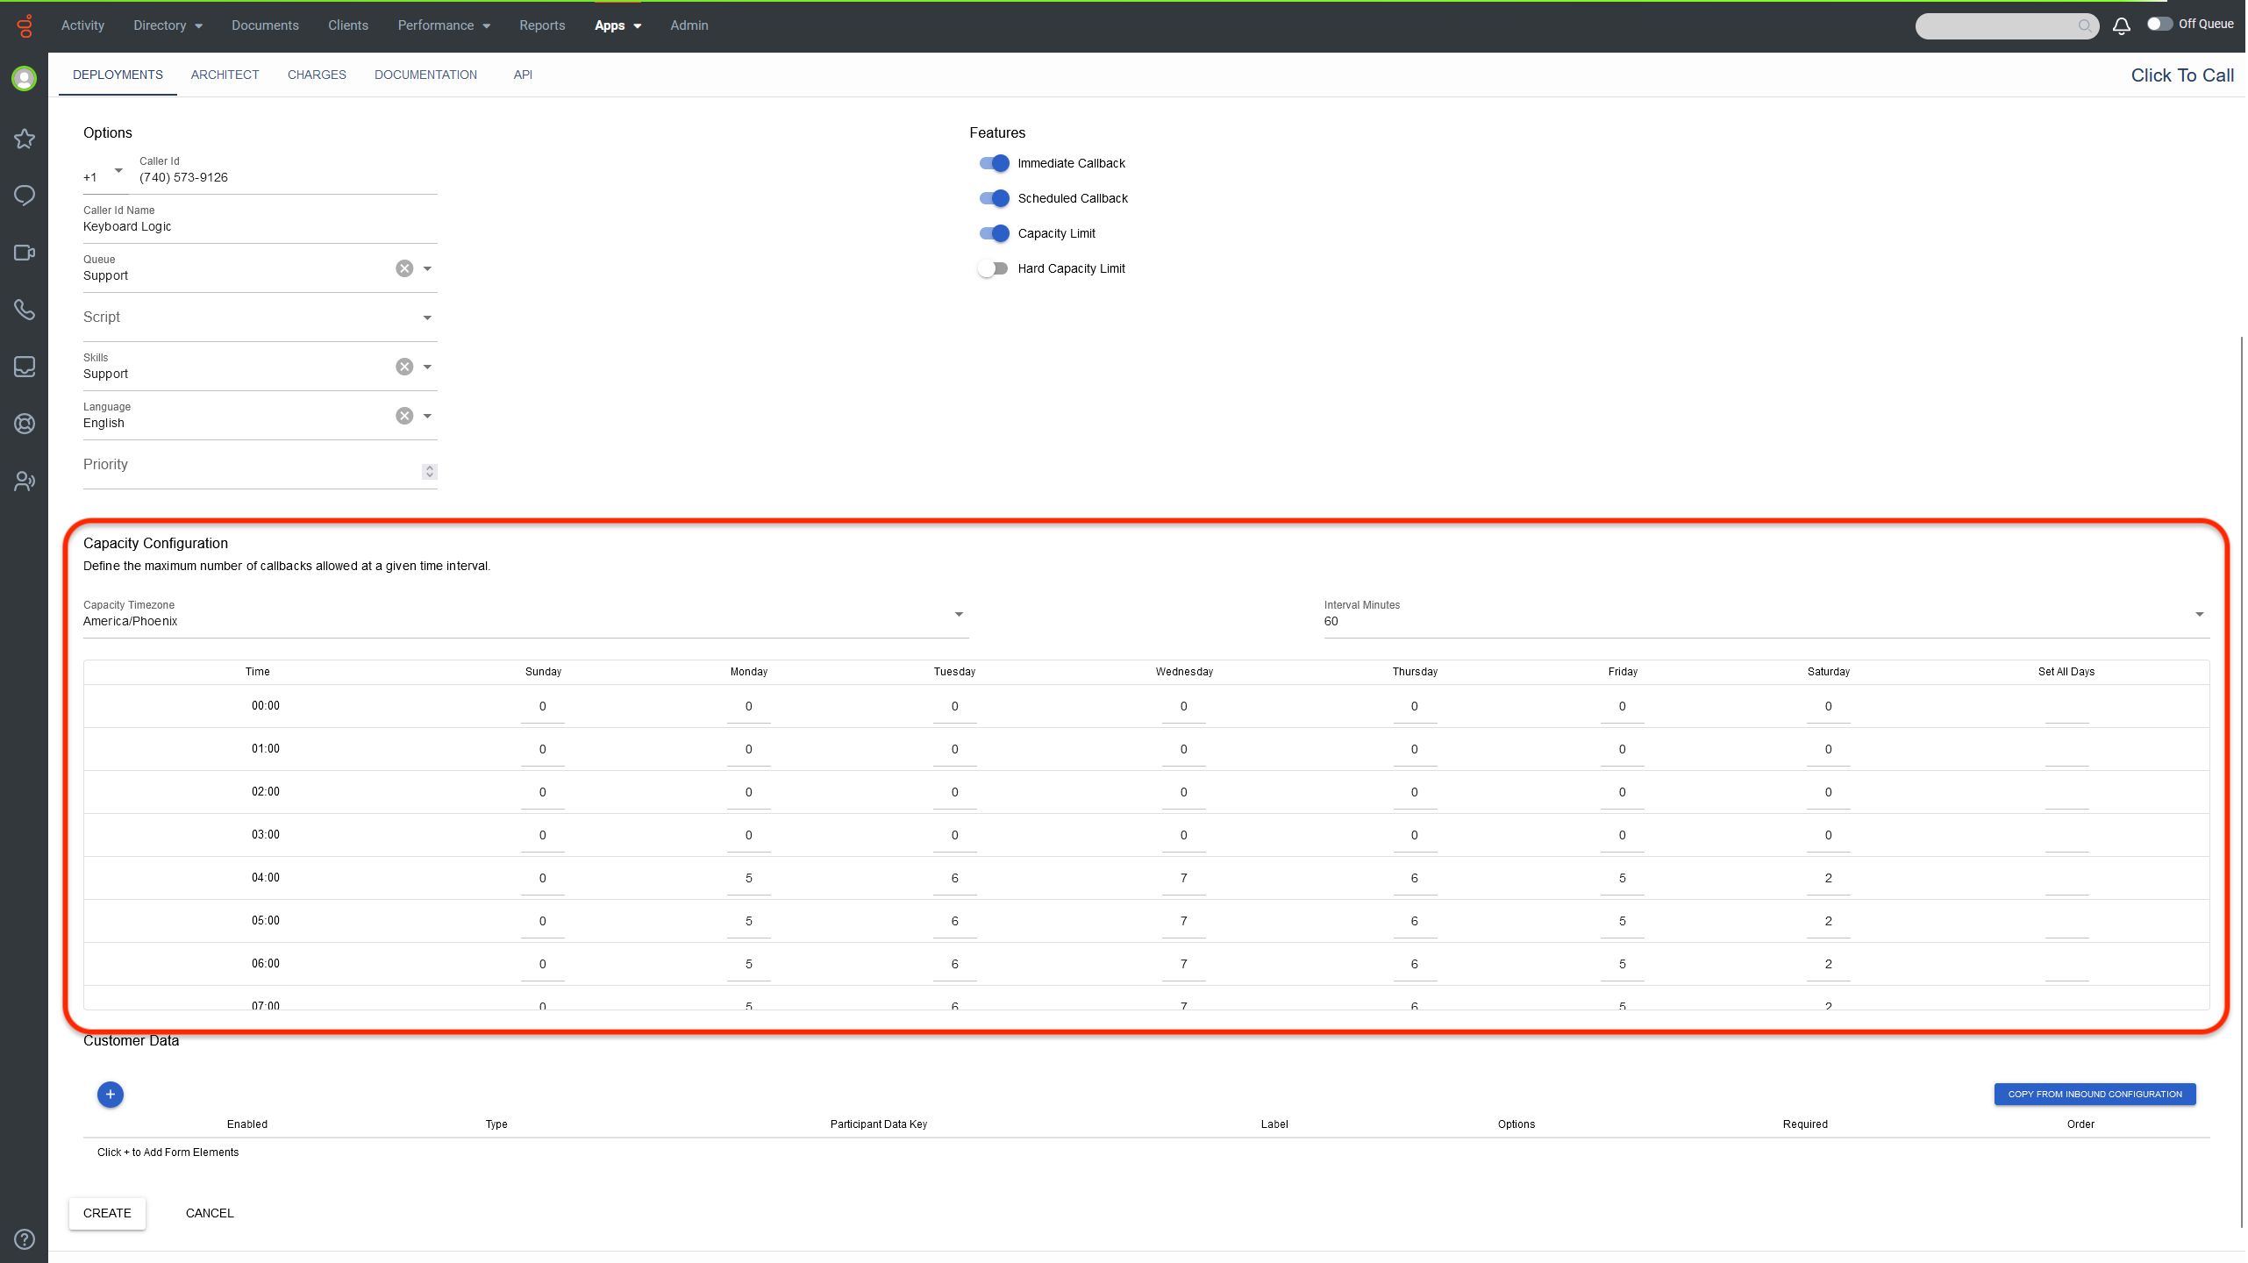The image size is (2248, 1263).
Task: Click the video camera sidebar icon
Action: point(25,253)
